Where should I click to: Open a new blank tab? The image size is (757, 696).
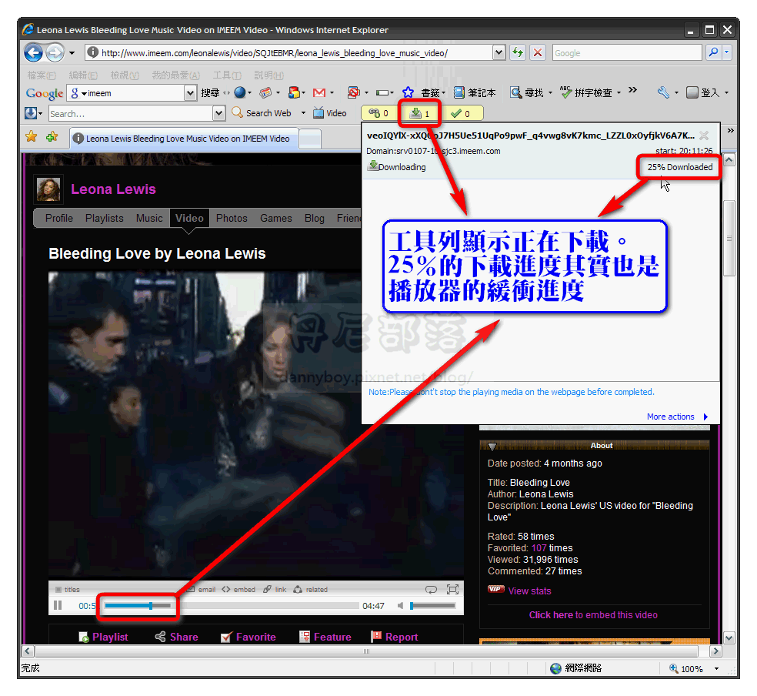point(311,139)
